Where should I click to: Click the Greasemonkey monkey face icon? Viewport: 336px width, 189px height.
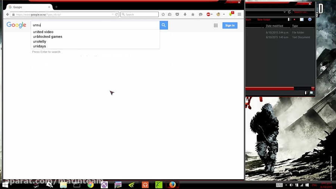[218, 14]
